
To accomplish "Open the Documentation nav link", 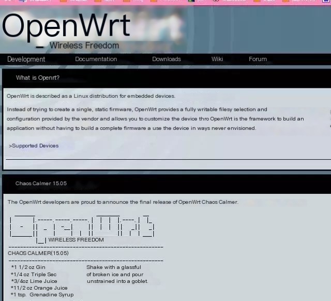I will pos(96,59).
